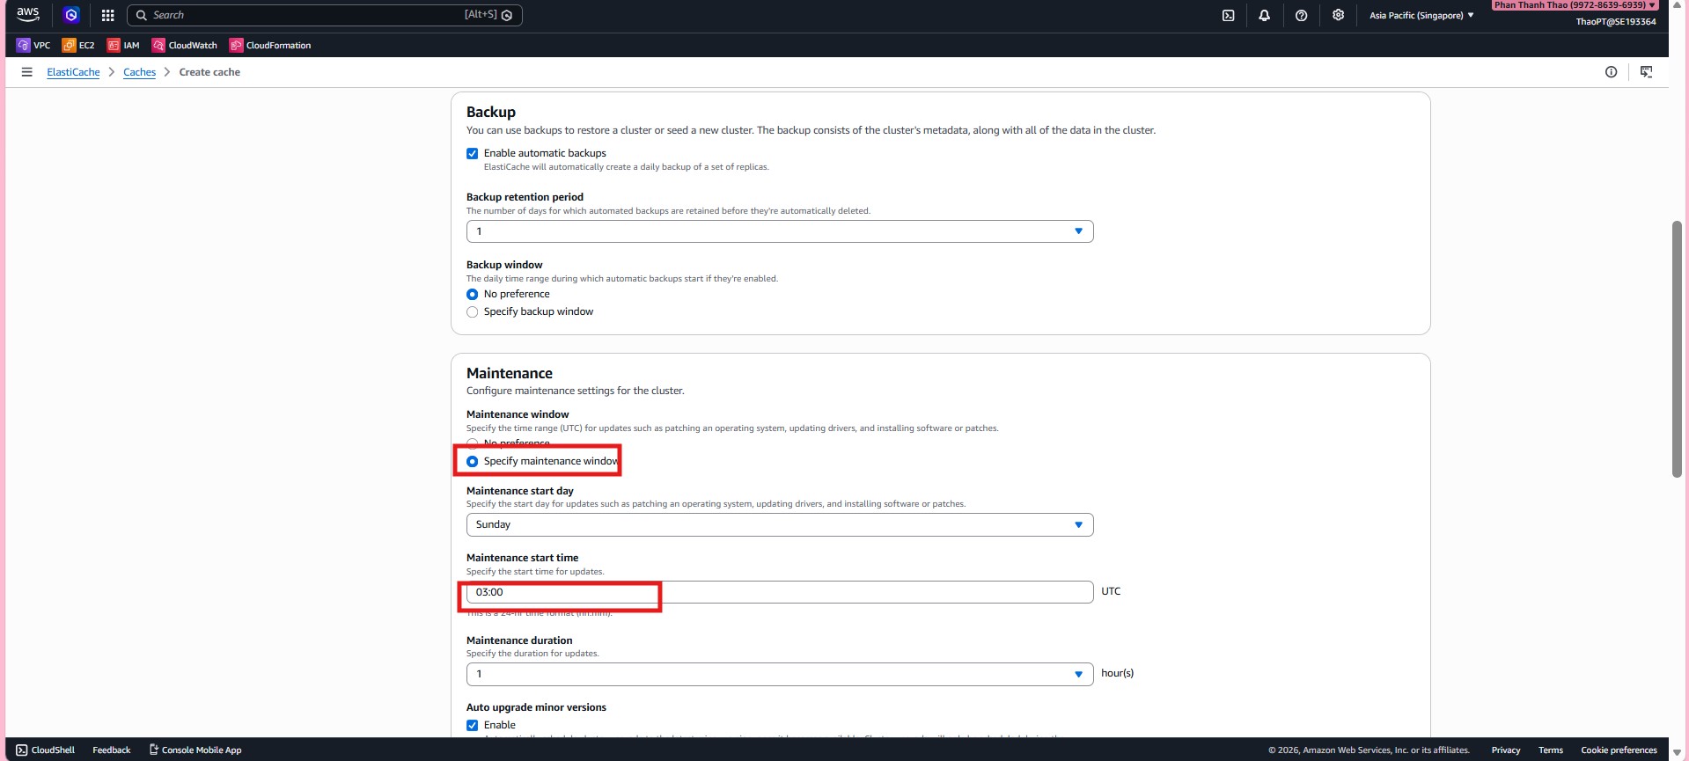Viewport: 1689px width, 761px height.
Task: Click the CloudWatch shortcut icon
Action: tap(158, 45)
